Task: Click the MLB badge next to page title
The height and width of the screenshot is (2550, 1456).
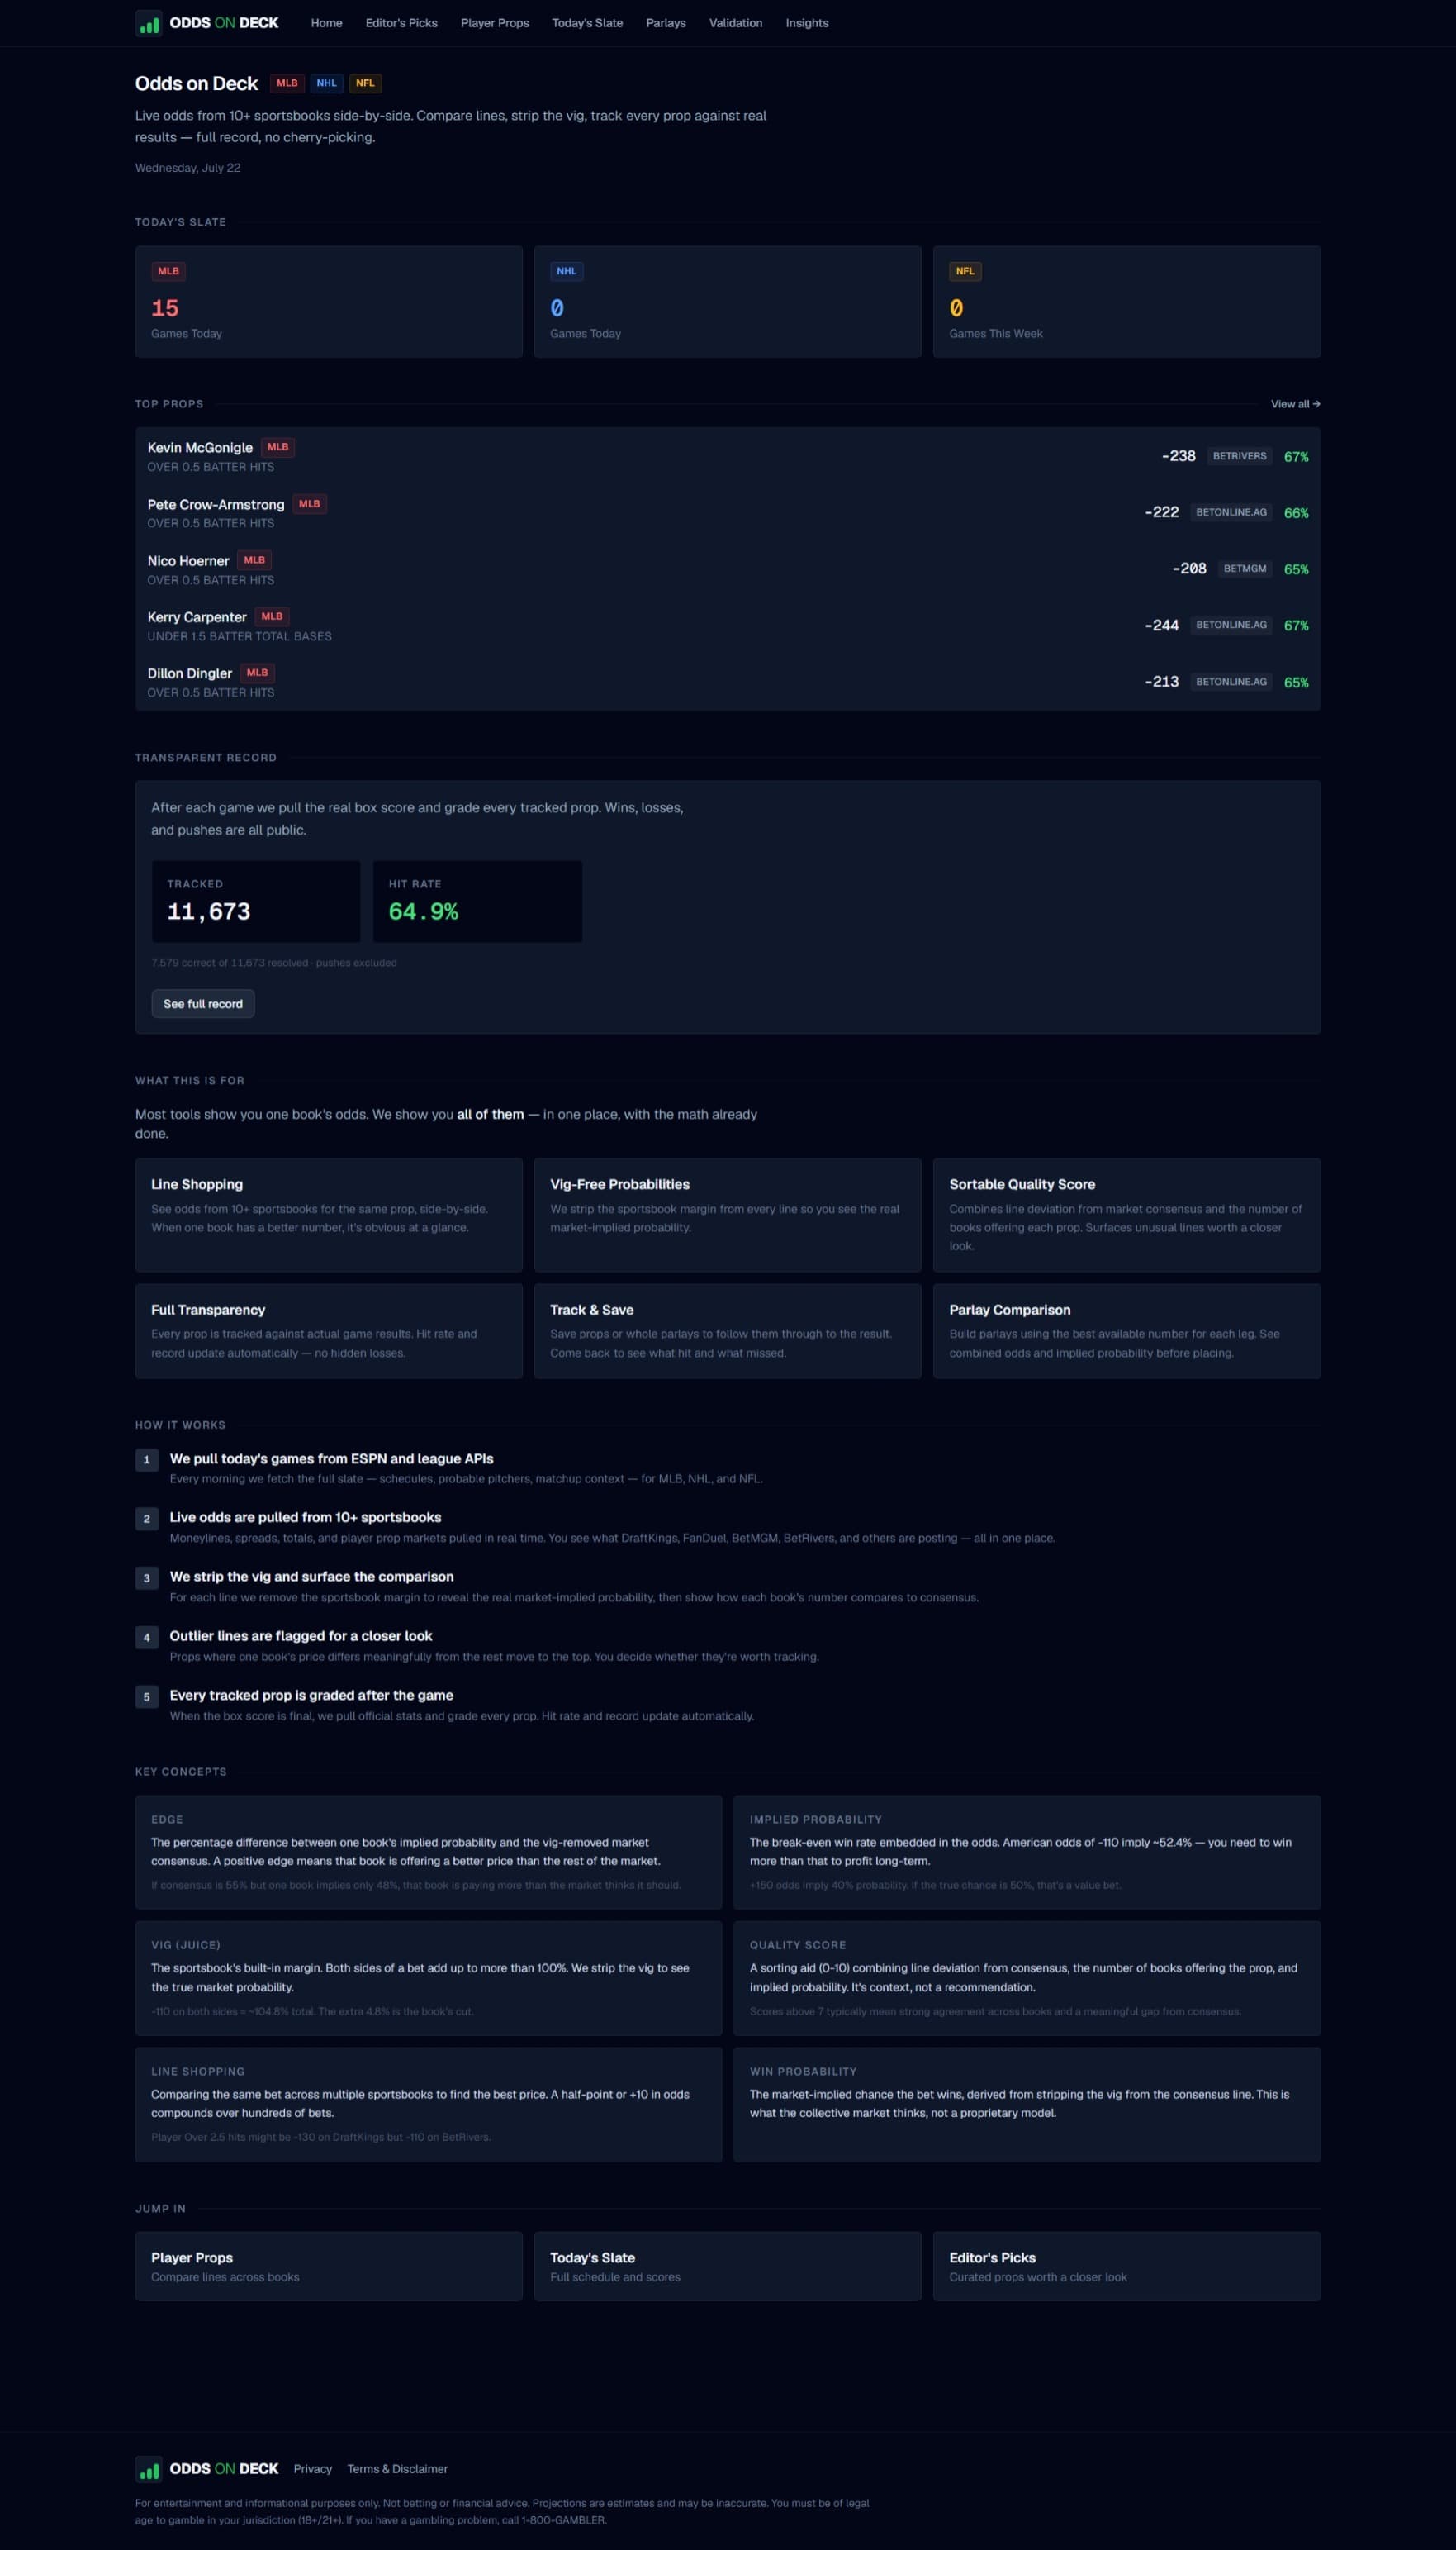Action: [x=287, y=83]
